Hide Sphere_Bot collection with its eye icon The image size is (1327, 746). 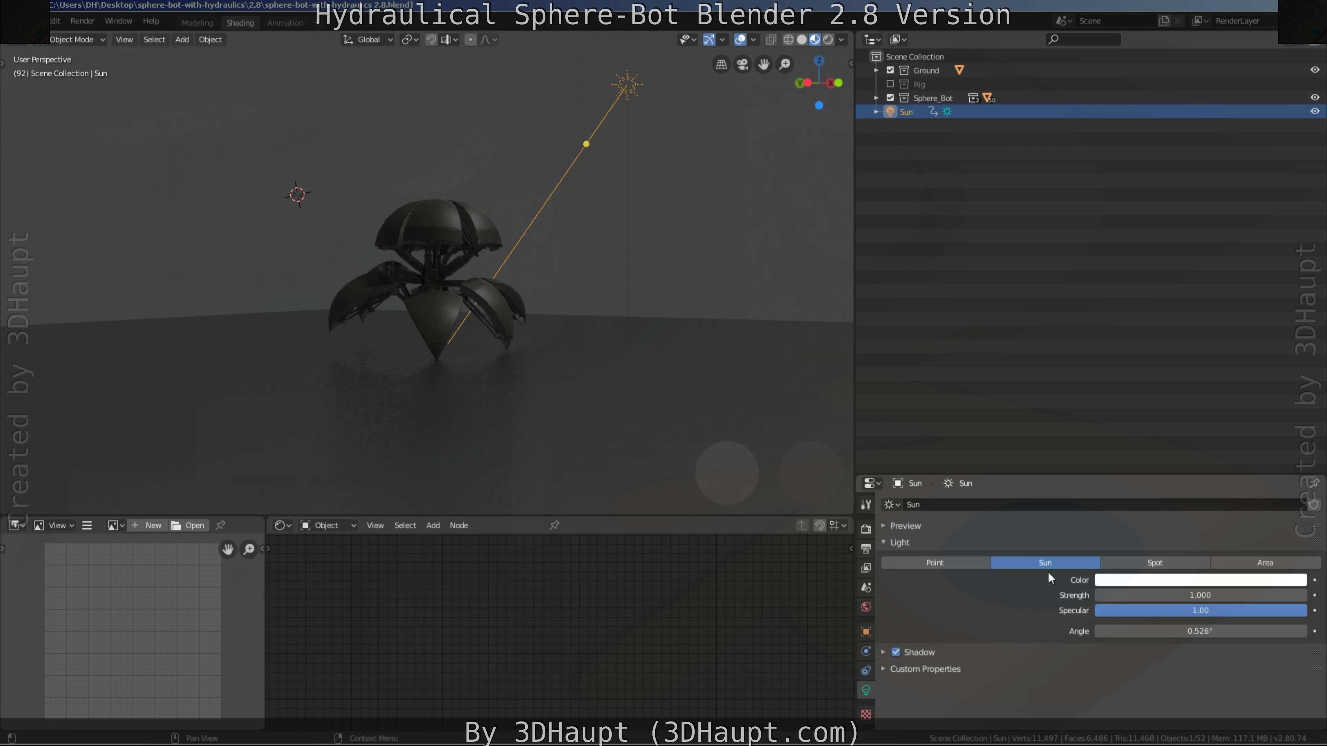1315,98
